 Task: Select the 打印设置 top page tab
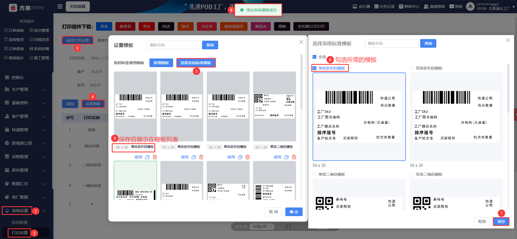(x=78, y=6)
